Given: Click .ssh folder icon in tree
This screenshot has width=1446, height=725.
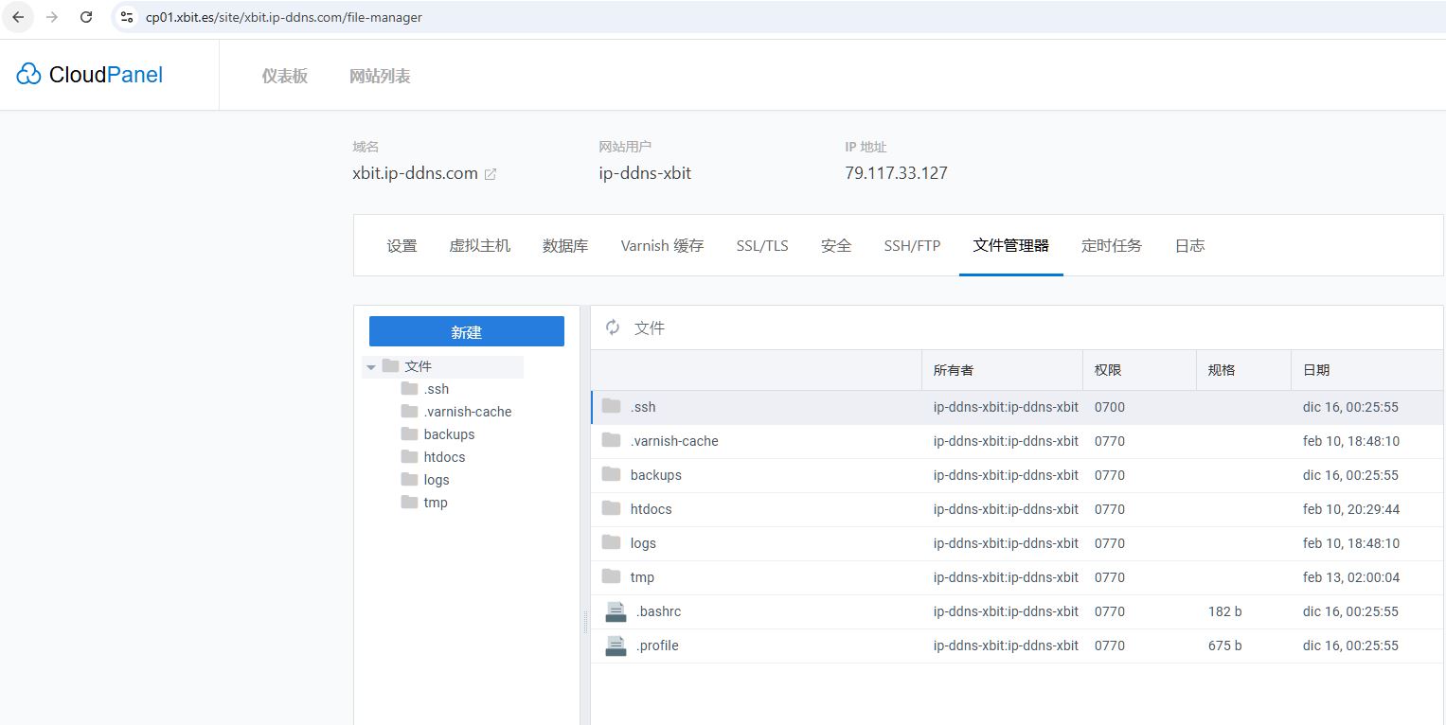Looking at the screenshot, I should pos(409,388).
